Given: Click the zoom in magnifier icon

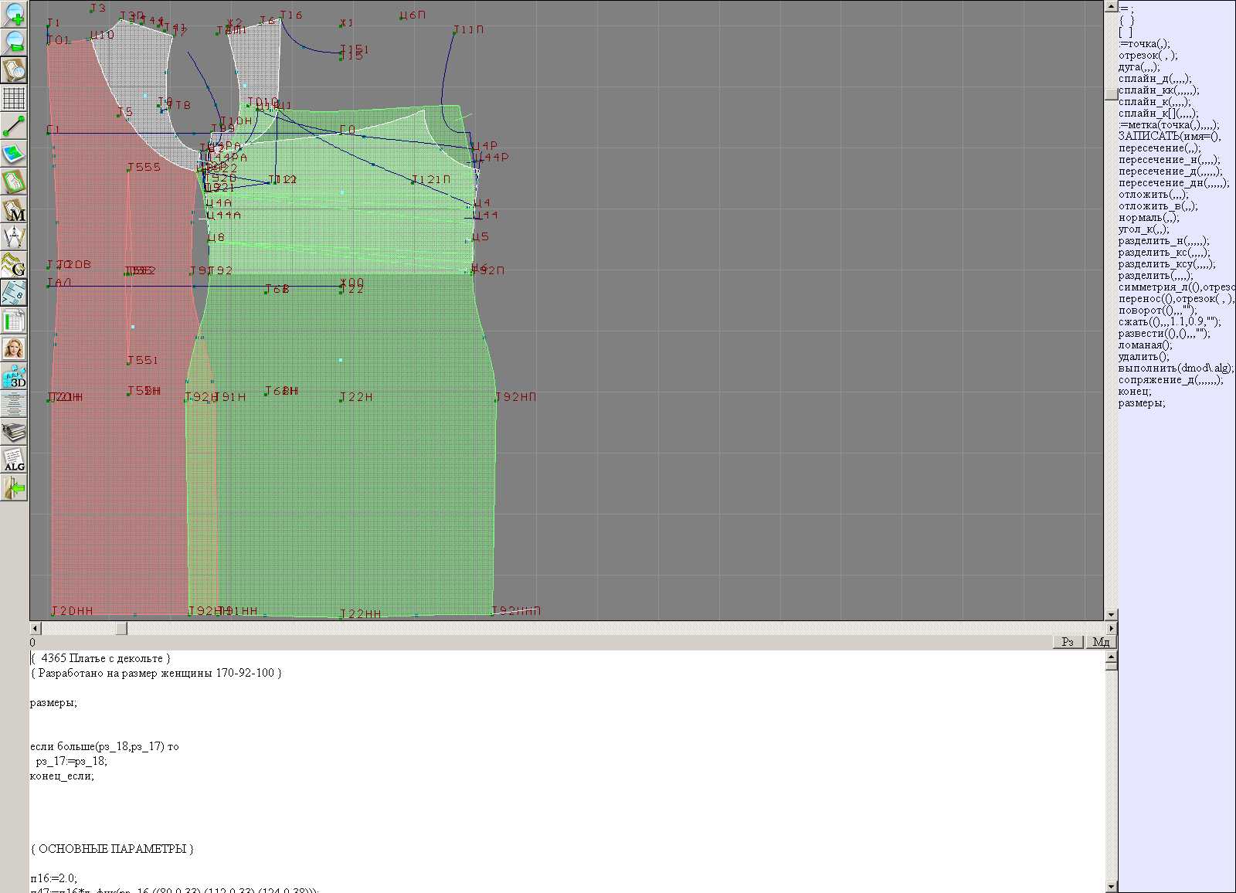Looking at the screenshot, I should pyautogui.click(x=14, y=14).
